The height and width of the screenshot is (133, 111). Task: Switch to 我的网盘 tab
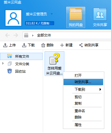tap(76, 17)
